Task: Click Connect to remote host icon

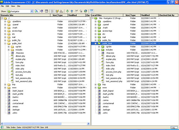Action: click(37, 11)
